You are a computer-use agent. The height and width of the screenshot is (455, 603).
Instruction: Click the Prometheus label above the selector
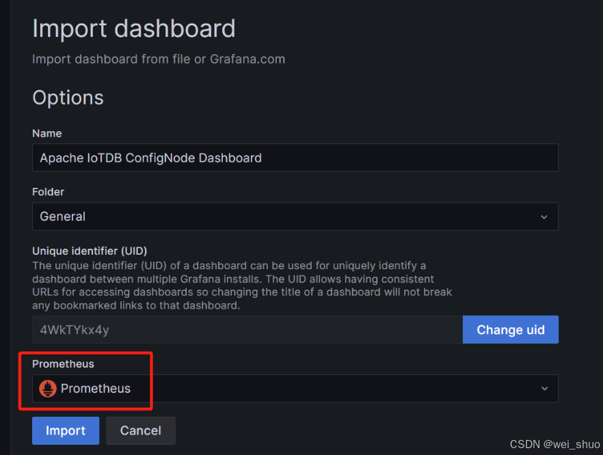tap(63, 364)
